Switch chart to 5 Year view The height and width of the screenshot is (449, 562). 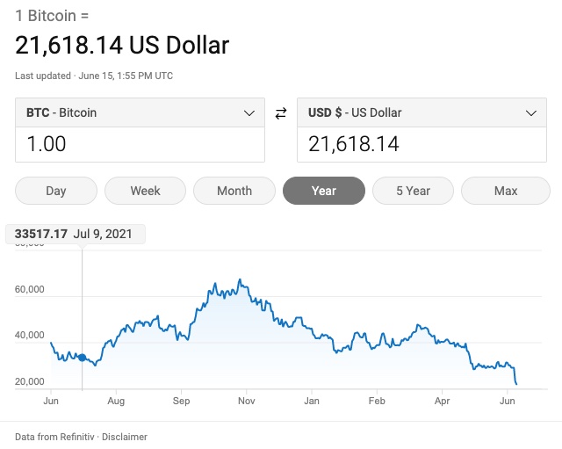tap(413, 191)
